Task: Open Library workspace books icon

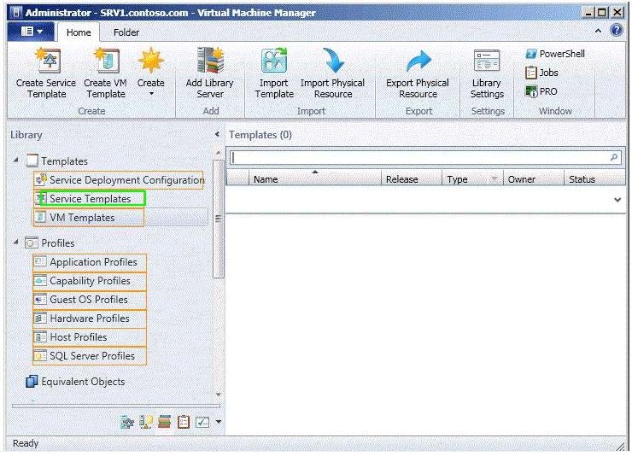Action: (165, 422)
